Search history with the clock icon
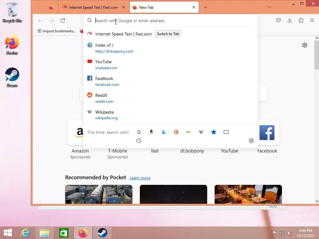The height and width of the screenshot is (239, 319). click(x=139, y=141)
